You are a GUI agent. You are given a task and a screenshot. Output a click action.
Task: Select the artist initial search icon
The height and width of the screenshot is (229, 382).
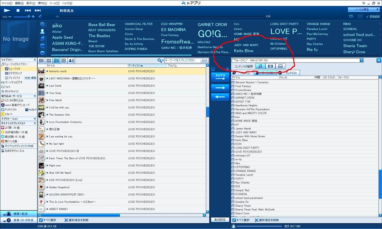43,24
